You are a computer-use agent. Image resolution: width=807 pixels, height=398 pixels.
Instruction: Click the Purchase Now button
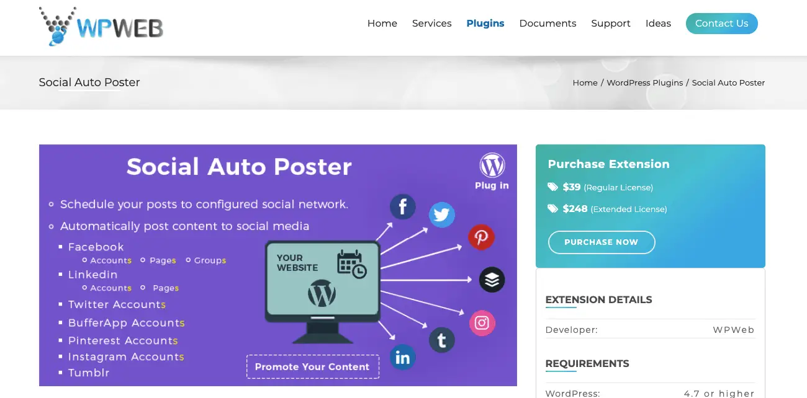(x=602, y=242)
